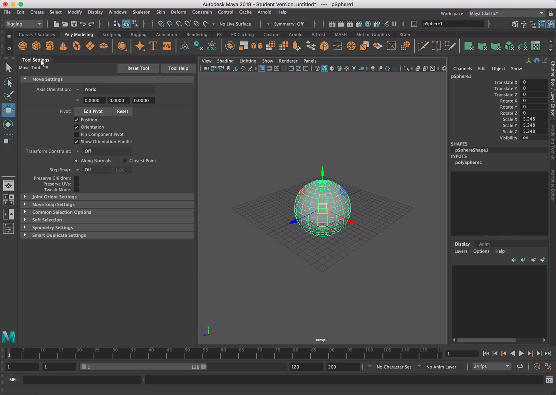Viewport: 556px width, 395px height.
Task: Create a polygon sphere from the shelf
Action: (23, 46)
